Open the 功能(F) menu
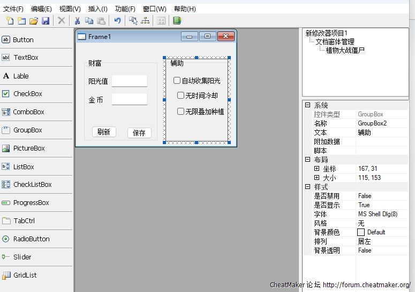This screenshot has width=415, height=292. coord(125,9)
